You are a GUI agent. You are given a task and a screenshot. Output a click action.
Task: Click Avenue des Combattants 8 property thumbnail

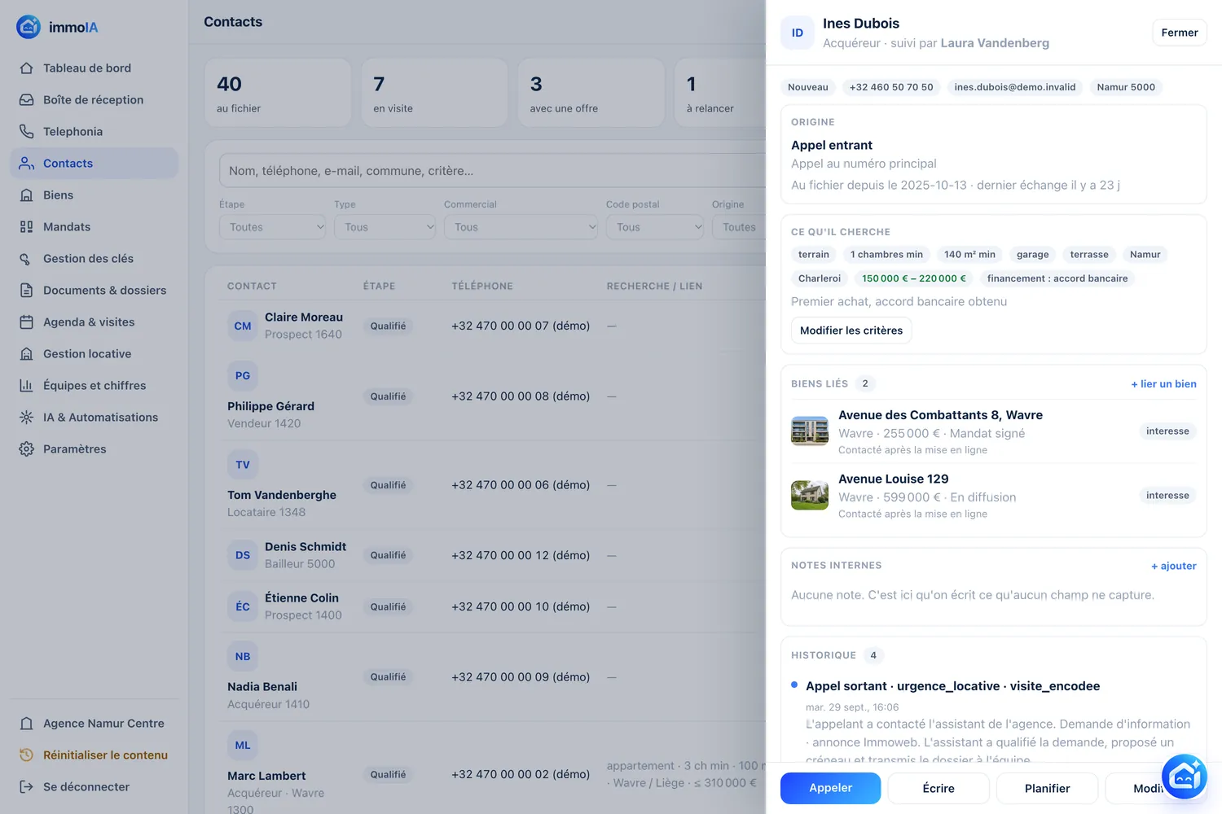click(x=810, y=431)
